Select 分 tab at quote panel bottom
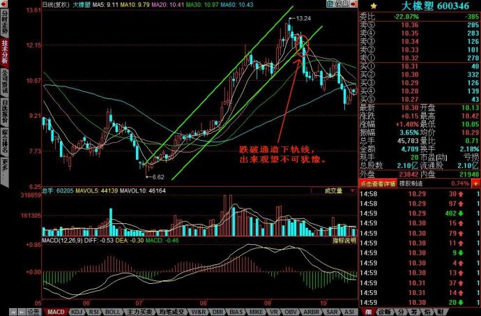481x316 pixels. 401,312
